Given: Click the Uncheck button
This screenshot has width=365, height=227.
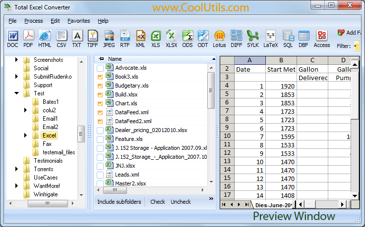Looking at the screenshot, I should point(181,202).
